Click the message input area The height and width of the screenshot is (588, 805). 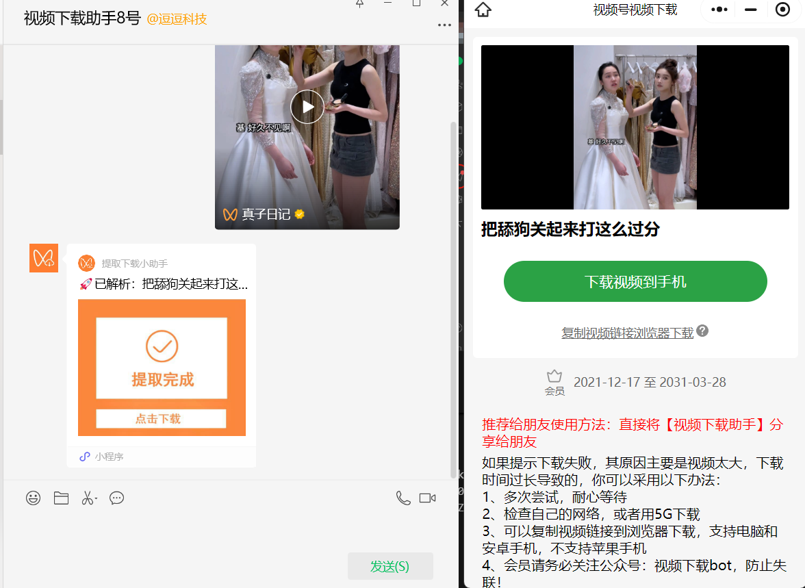(x=231, y=529)
